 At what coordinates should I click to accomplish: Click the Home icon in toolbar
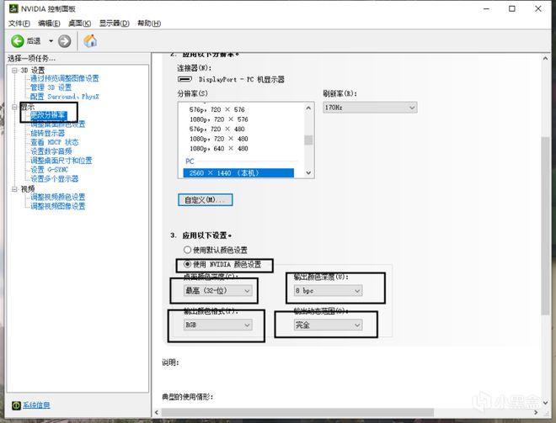[90, 40]
